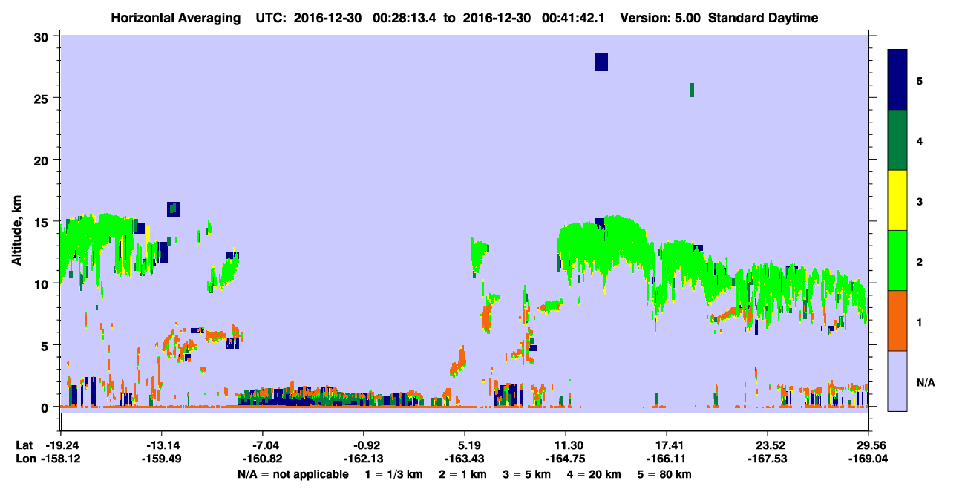
Task: Click the 'Horizontal Averaging' title text
Action: [174, 18]
